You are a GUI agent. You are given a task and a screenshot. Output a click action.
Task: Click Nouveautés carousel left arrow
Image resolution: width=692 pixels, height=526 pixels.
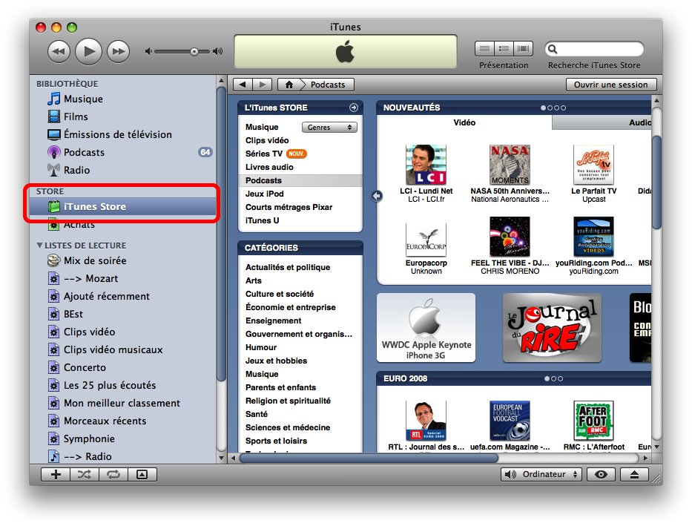click(x=377, y=195)
